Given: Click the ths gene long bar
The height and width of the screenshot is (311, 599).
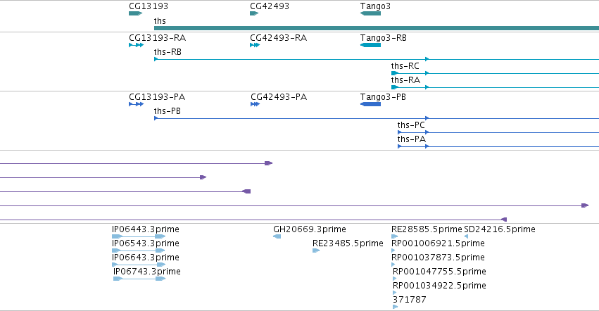Looking at the screenshot, I should pyautogui.click(x=377, y=28).
